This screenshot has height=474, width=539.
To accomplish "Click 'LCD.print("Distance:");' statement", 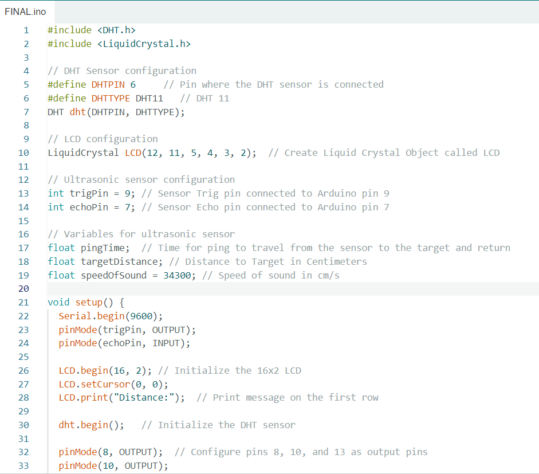I will click(121, 398).
